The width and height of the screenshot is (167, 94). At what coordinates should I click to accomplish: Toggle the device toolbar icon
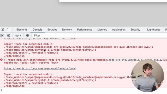click(x=8, y=30)
